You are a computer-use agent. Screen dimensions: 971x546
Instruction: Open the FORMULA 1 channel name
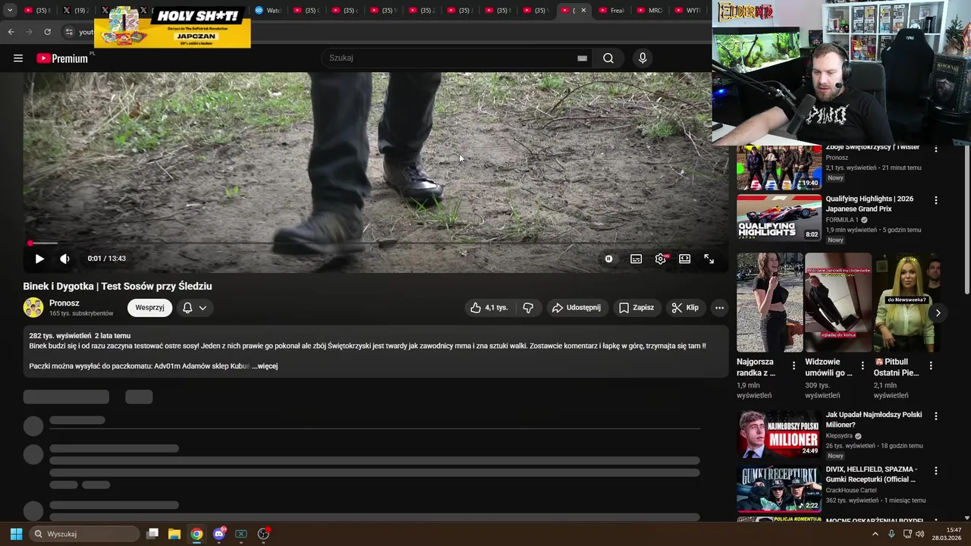point(842,220)
